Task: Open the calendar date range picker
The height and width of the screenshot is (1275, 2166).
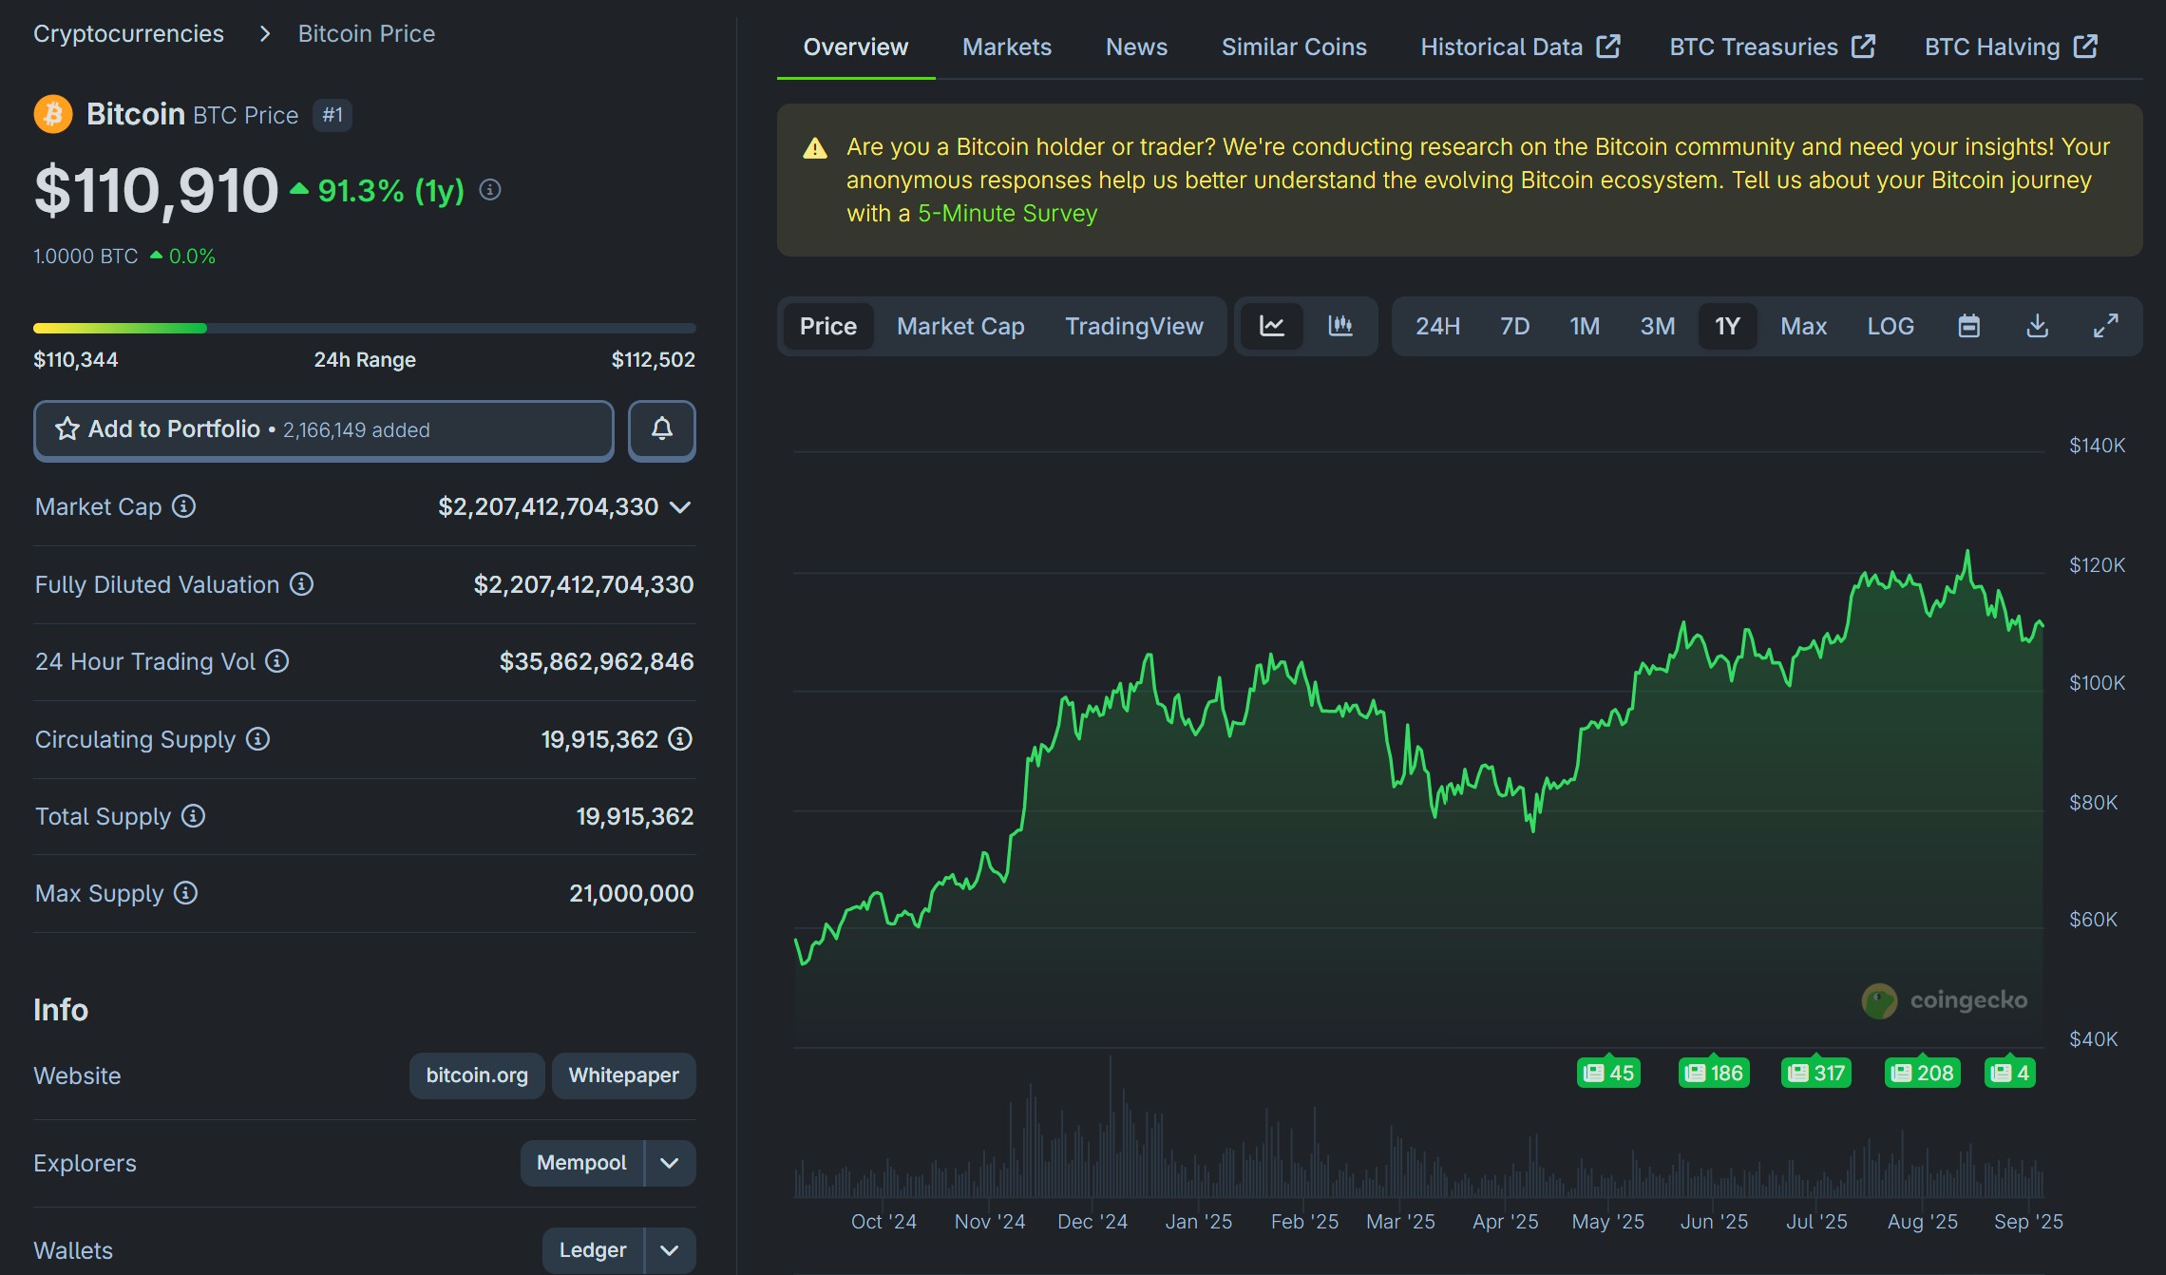Action: click(1968, 326)
